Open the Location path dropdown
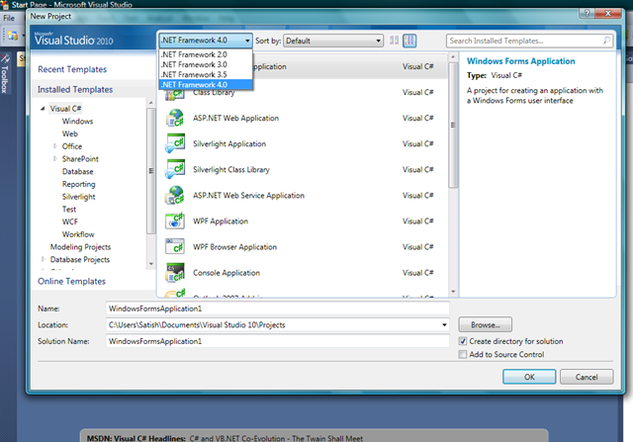The height and width of the screenshot is (442, 633). [x=444, y=325]
